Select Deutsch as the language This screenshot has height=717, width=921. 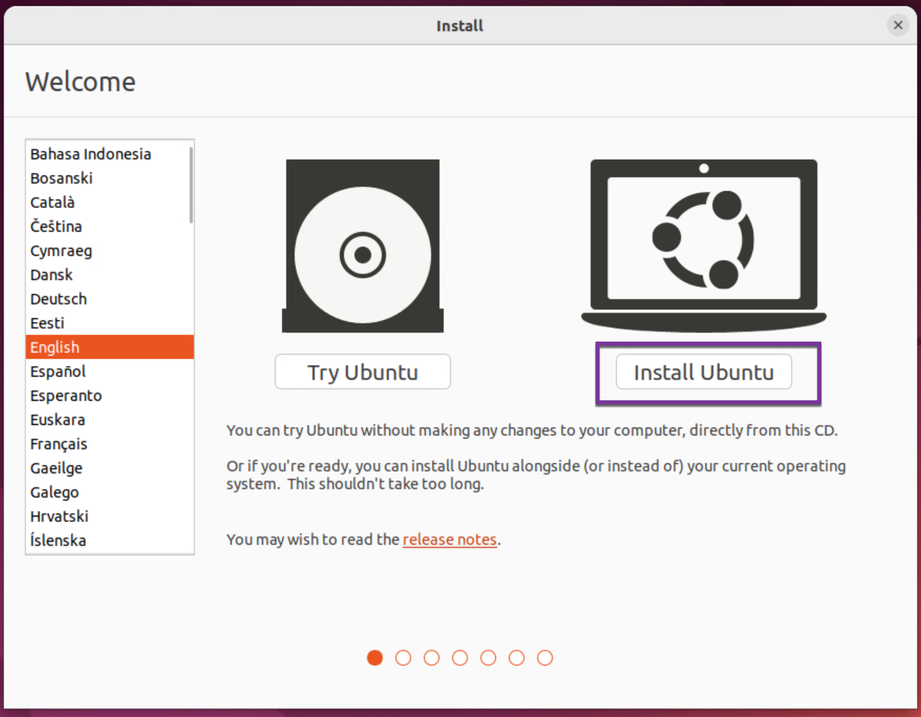pyautogui.click(x=59, y=299)
